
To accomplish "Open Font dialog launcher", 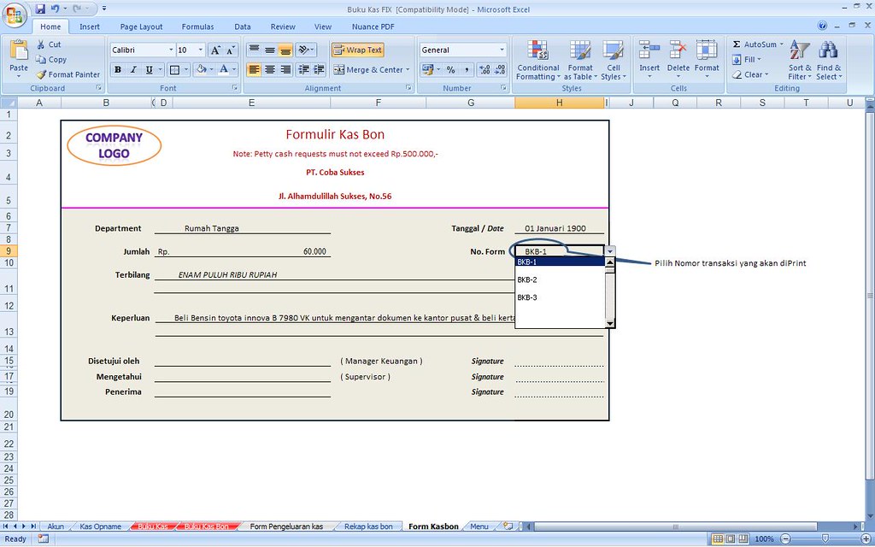I will pyautogui.click(x=235, y=88).
